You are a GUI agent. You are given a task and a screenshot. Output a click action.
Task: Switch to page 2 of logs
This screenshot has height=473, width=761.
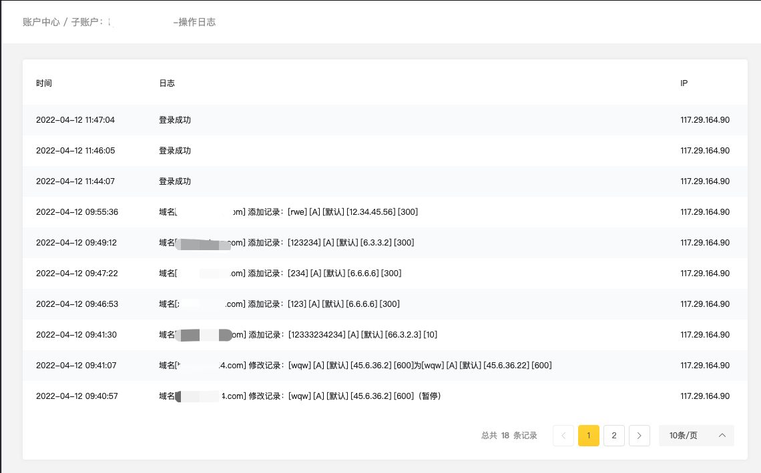click(x=613, y=436)
